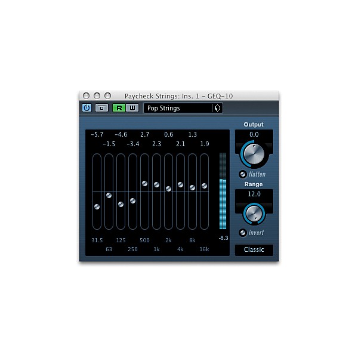Click the 2k frequency label
The height and width of the screenshot is (358, 358).
click(168, 240)
